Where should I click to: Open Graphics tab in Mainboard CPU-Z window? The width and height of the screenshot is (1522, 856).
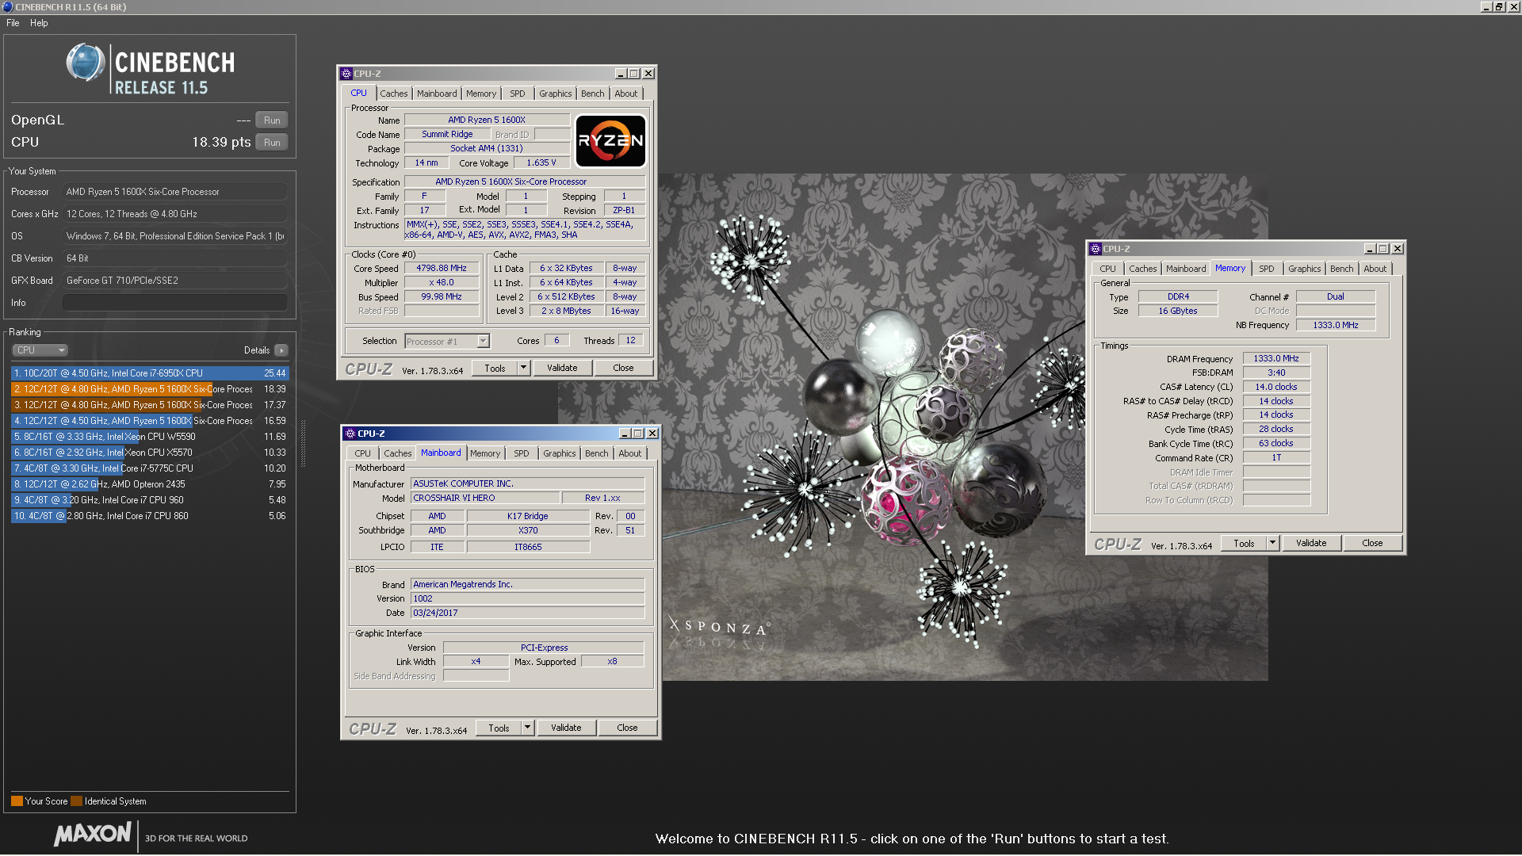pyautogui.click(x=560, y=453)
